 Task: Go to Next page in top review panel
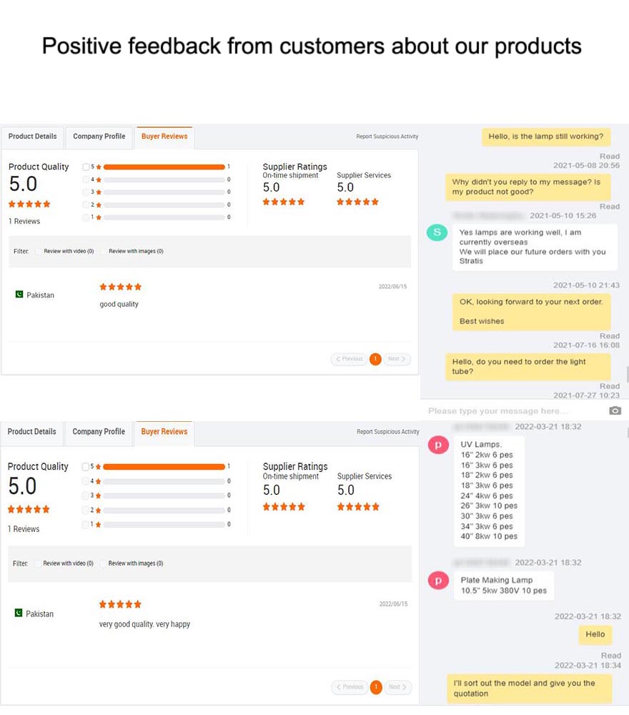(x=397, y=359)
